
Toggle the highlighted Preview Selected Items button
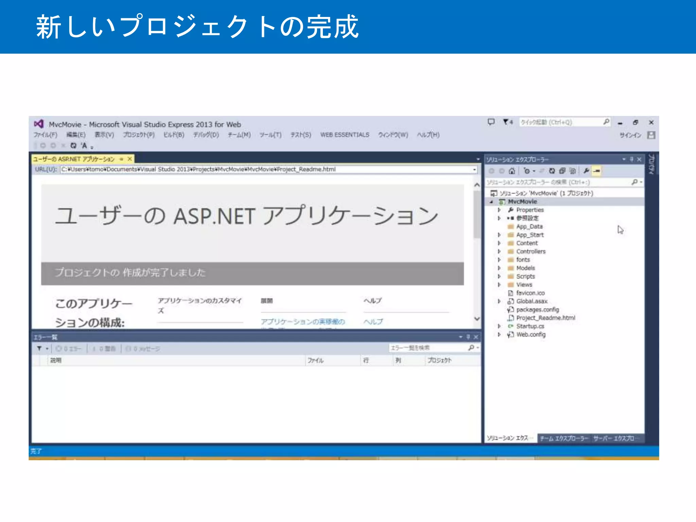(x=596, y=171)
